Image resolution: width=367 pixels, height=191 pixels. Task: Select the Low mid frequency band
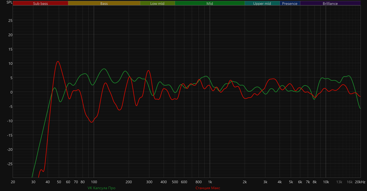(x=157, y=3)
